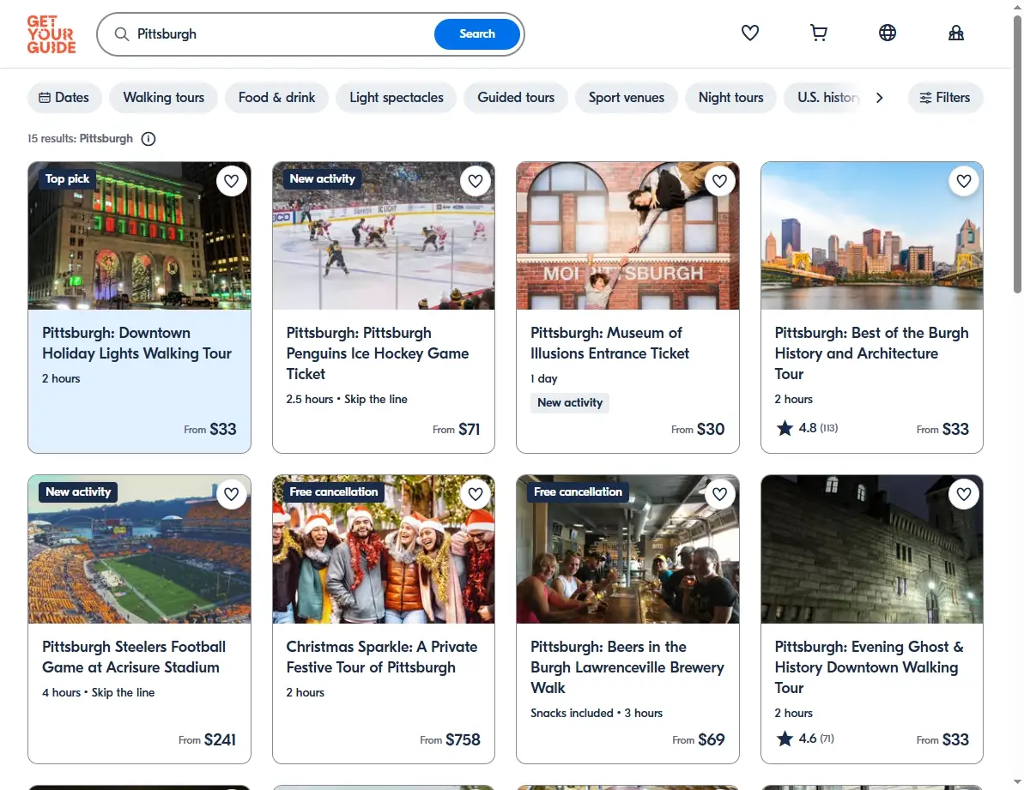This screenshot has width=1024, height=790.
Task: Click the page vertical scrollbar
Action: (1017, 154)
